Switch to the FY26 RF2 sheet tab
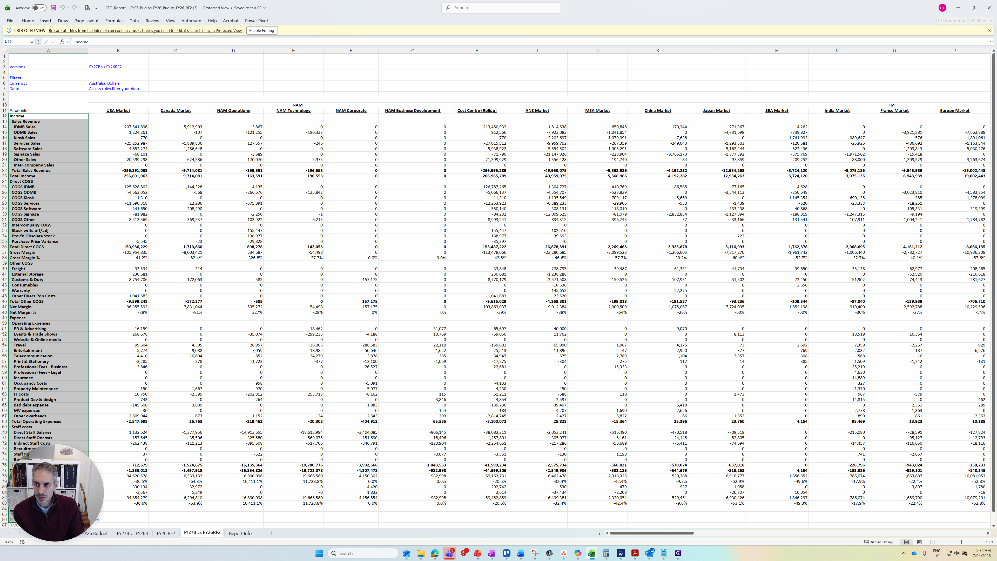The image size is (997, 561). point(166,533)
